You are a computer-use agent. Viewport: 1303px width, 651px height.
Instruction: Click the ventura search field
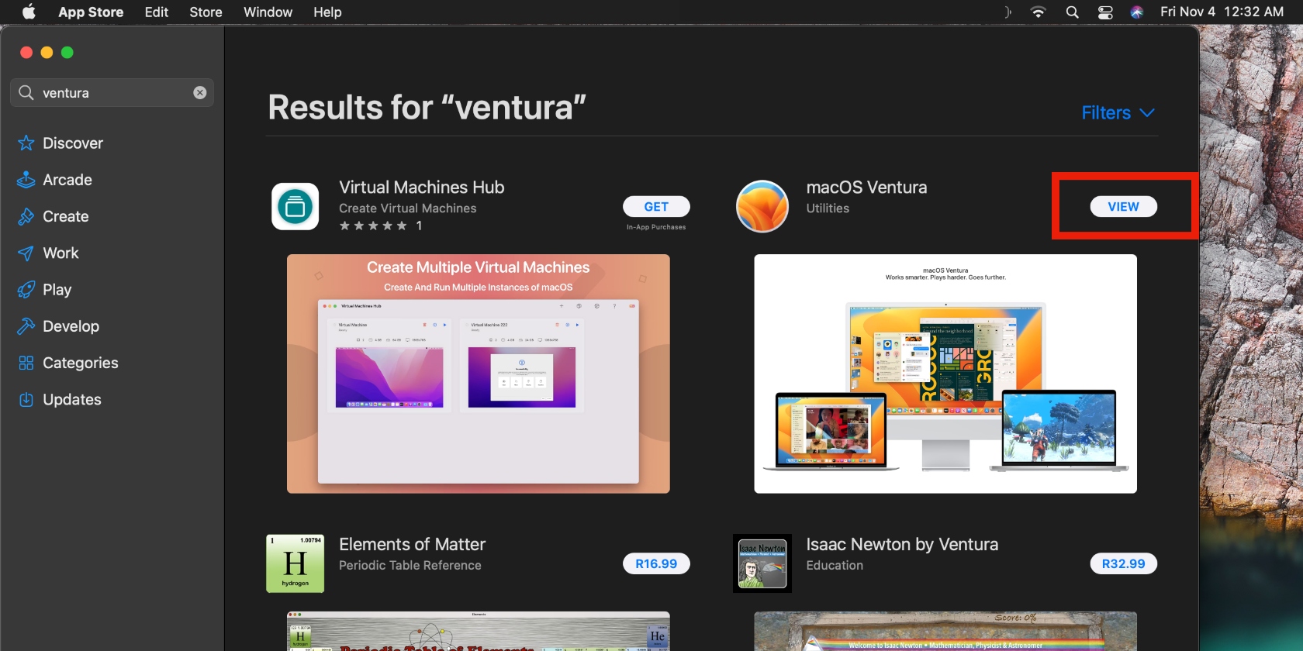click(x=112, y=93)
